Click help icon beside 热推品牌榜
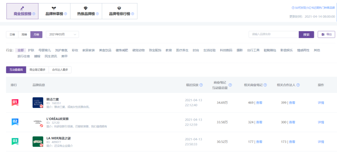Screen dimensions: 337x152 coord(97,14)
